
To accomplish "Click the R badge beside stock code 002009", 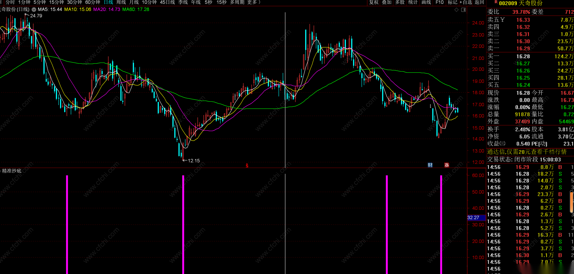I will [496, 2].
